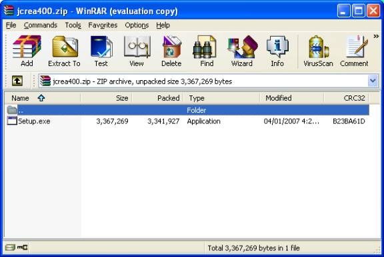Close the WinRAR window
The height and width of the screenshot is (257, 384).
[x=373, y=11]
